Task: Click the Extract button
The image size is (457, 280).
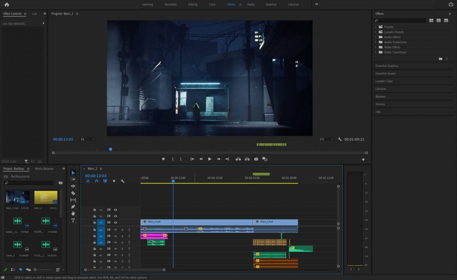Action: (247, 159)
